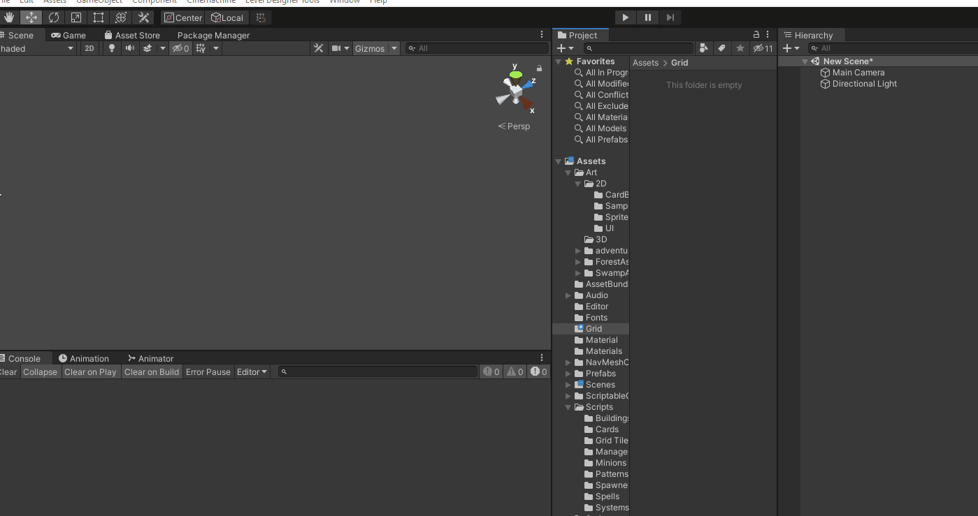The image size is (978, 516).
Task: Toggle Console error message filter
Action: click(x=539, y=371)
